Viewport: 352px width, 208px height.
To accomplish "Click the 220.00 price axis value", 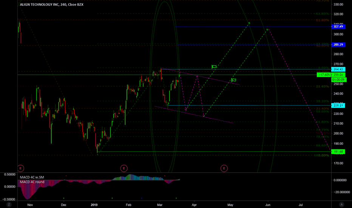I will 338,114.
